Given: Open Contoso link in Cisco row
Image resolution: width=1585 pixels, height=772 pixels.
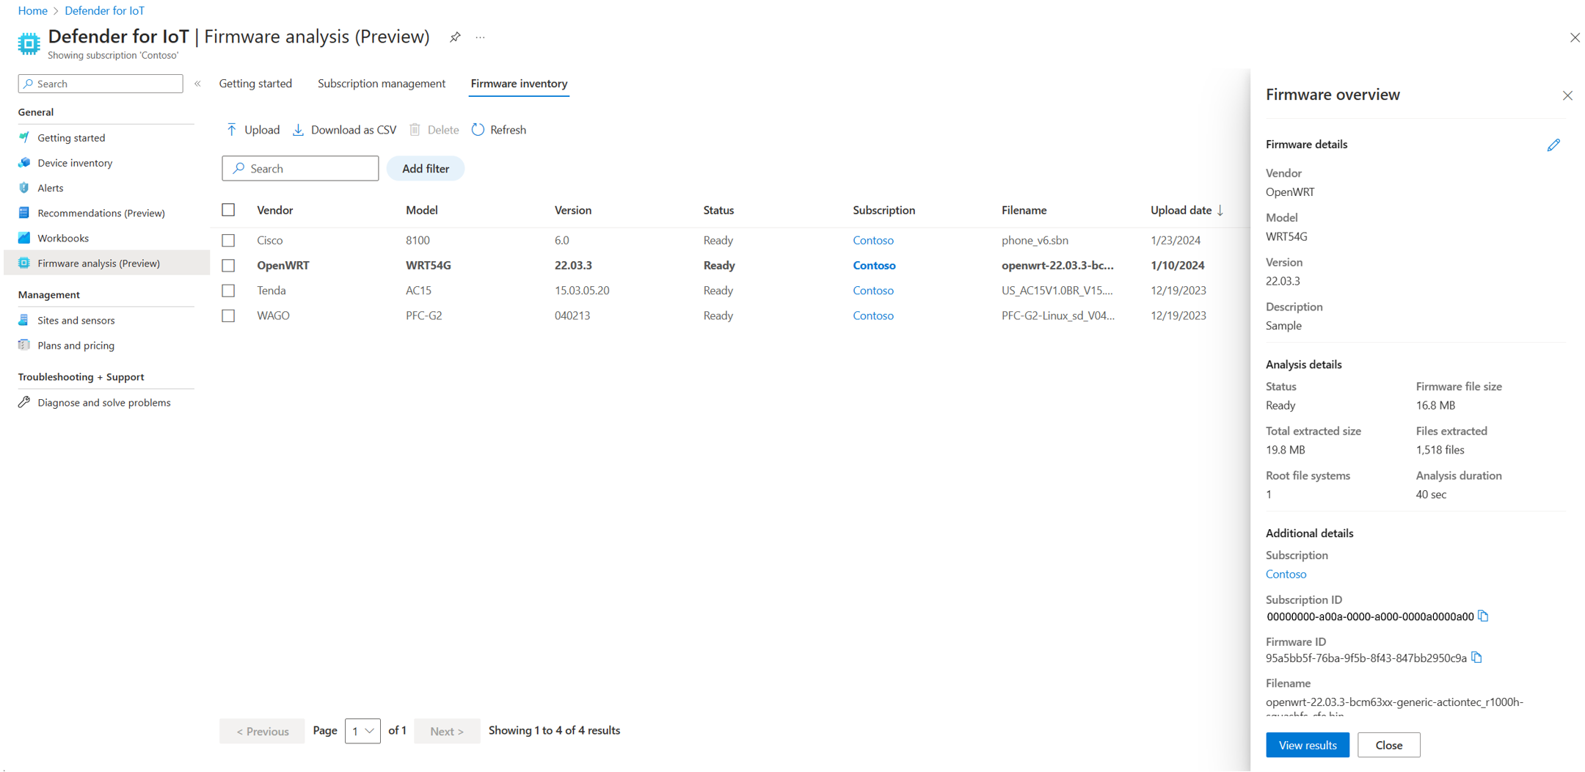Looking at the screenshot, I should [x=873, y=240].
